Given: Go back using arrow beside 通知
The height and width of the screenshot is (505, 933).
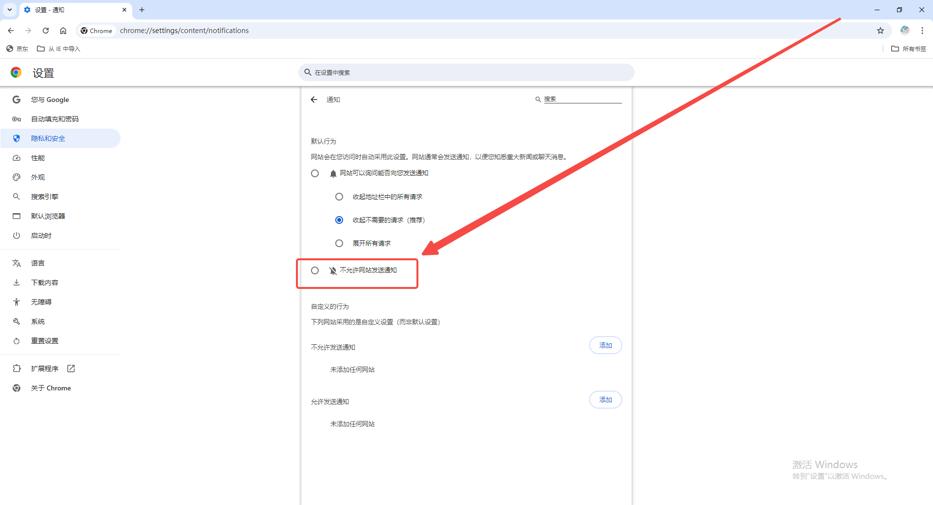Looking at the screenshot, I should pyautogui.click(x=314, y=100).
